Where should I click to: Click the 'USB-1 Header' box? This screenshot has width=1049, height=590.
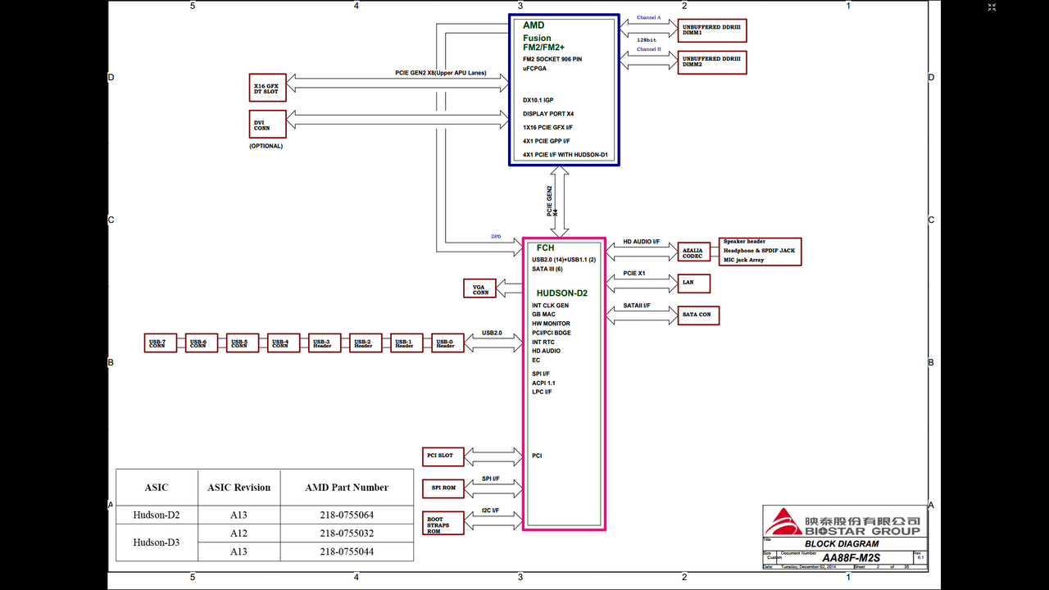coord(406,343)
